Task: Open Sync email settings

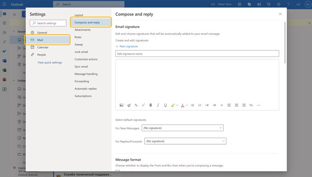Action: (81, 66)
